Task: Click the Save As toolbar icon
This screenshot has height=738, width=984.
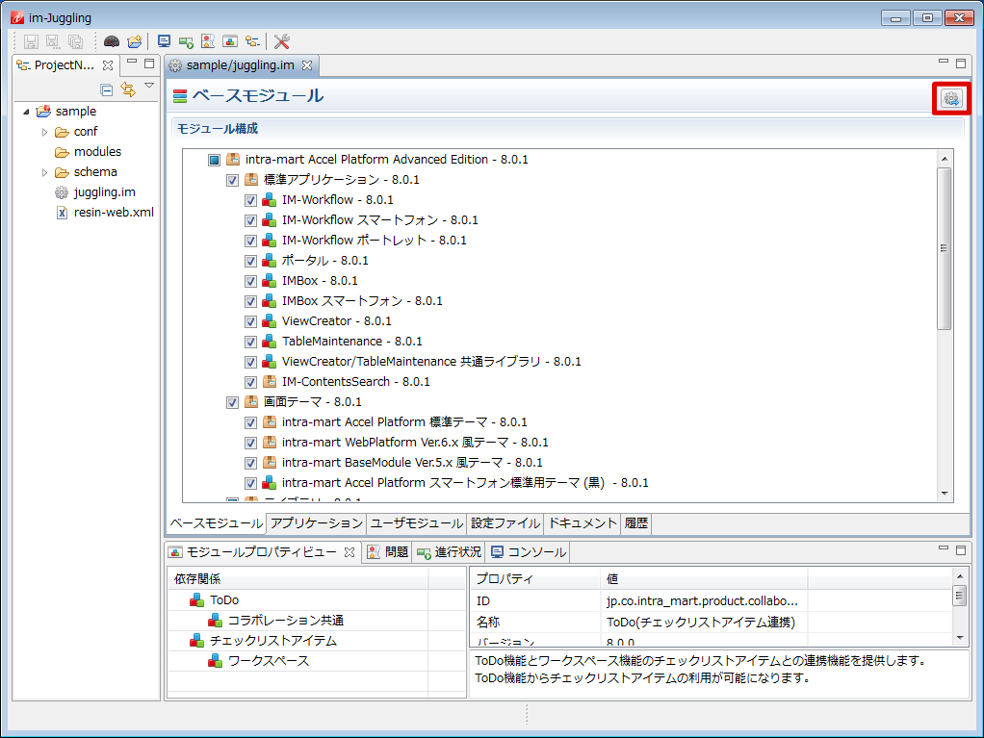Action: (x=53, y=41)
